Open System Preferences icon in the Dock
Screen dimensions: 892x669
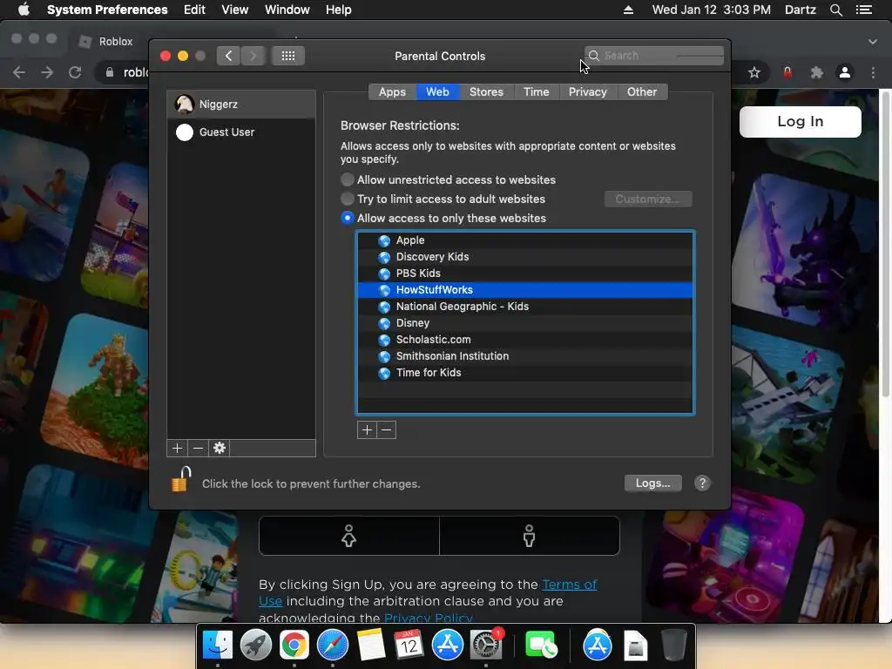[x=485, y=645]
